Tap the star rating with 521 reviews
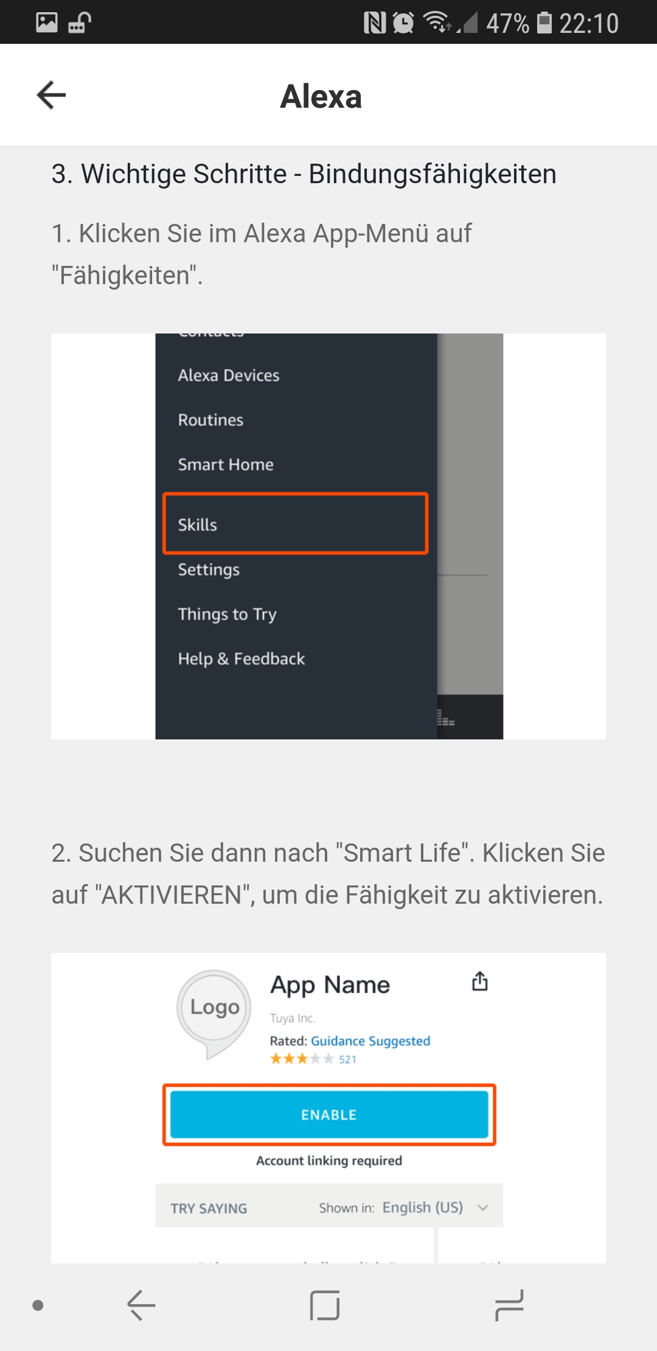 [x=313, y=1060]
